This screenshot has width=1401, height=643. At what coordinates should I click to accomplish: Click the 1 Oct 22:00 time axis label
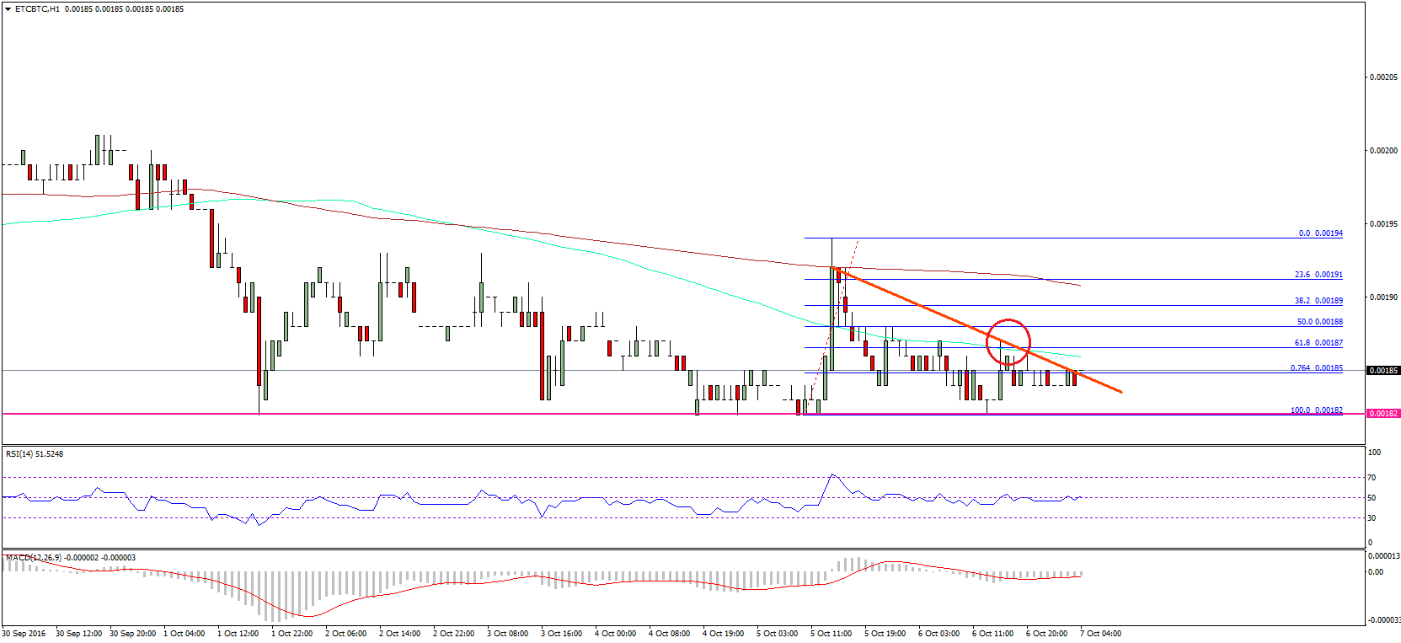(x=292, y=634)
